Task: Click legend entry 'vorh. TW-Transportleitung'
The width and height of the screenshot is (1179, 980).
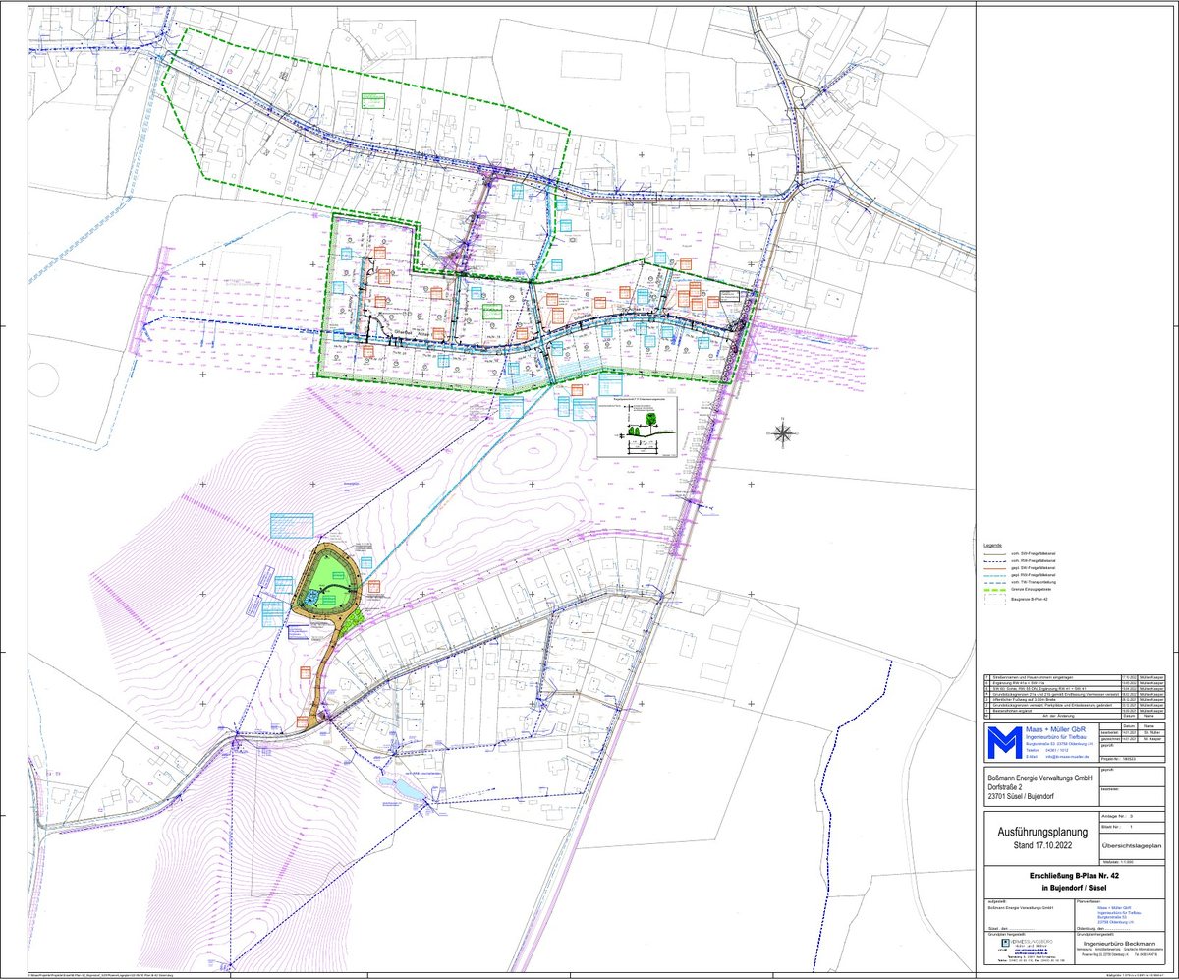Action: (1034, 582)
